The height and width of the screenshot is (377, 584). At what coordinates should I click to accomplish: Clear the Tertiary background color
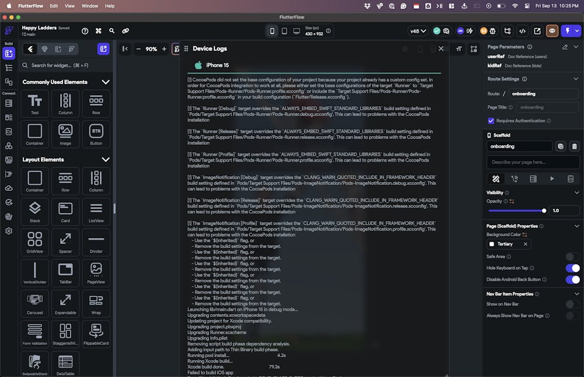point(526,244)
